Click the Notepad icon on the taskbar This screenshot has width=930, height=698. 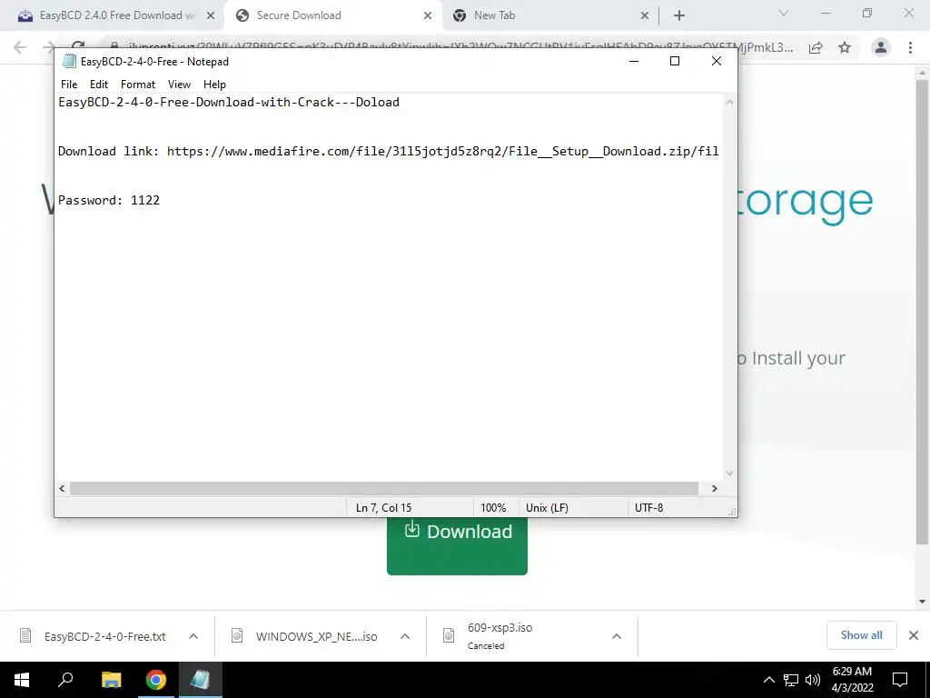pyautogui.click(x=201, y=680)
